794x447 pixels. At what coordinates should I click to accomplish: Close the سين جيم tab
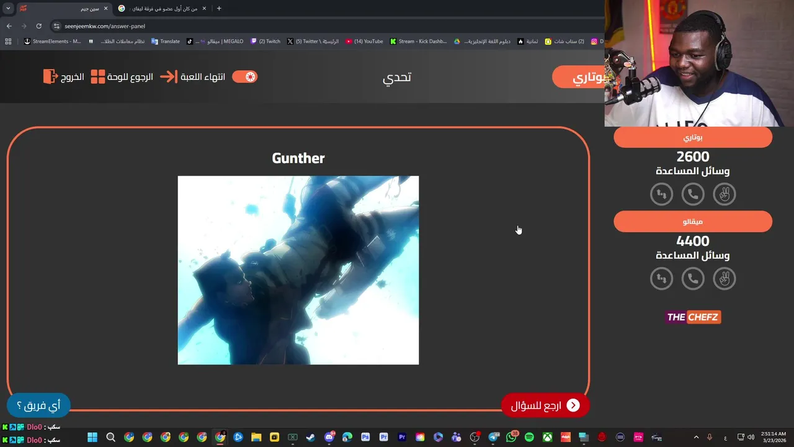[x=105, y=9]
